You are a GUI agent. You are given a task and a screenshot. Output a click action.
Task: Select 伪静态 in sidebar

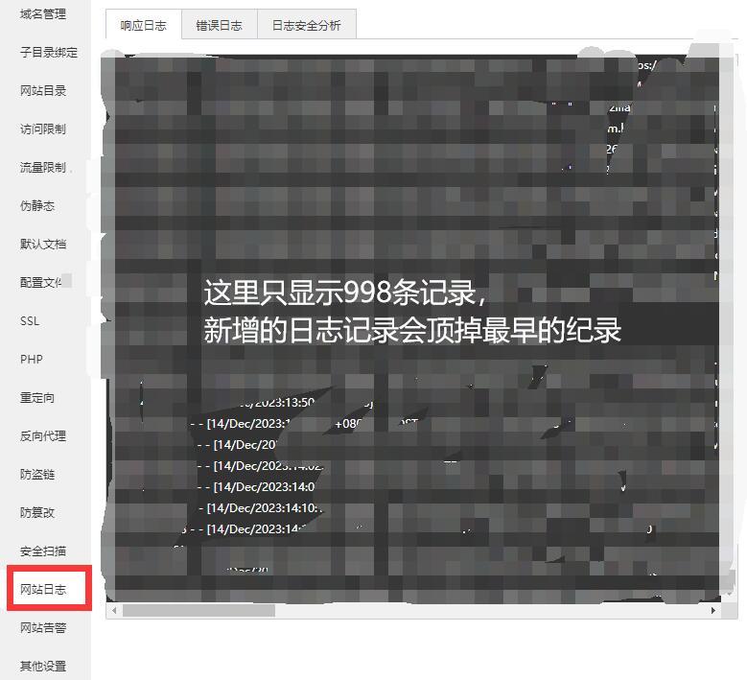[37, 206]
